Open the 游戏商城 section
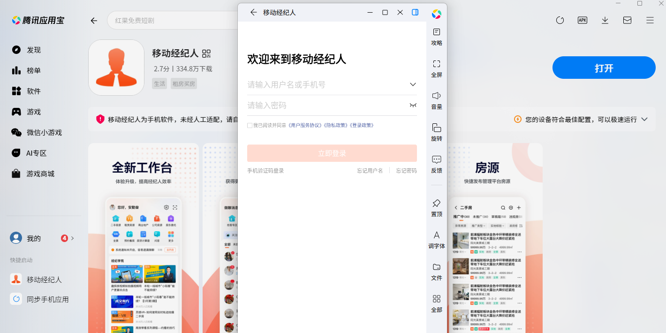This screenshot has height=333, width=666. [33, 174]
